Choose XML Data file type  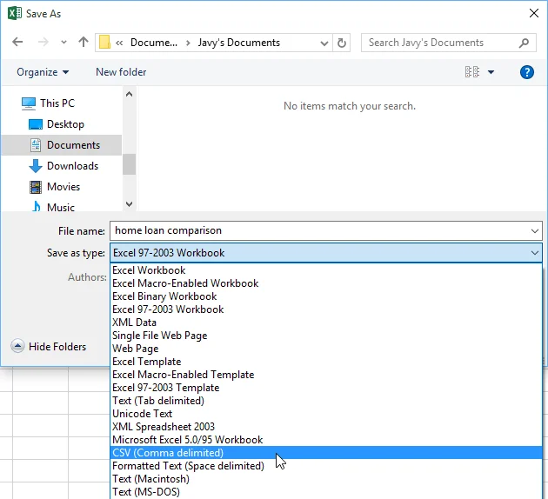326,323
